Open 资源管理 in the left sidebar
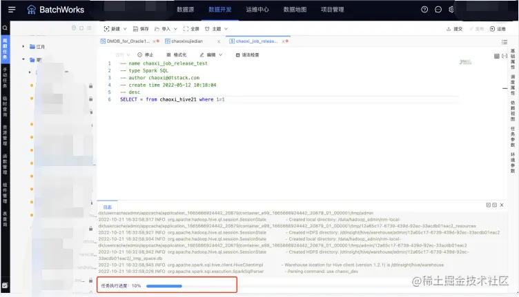519x297 pixels. [5, 136]
